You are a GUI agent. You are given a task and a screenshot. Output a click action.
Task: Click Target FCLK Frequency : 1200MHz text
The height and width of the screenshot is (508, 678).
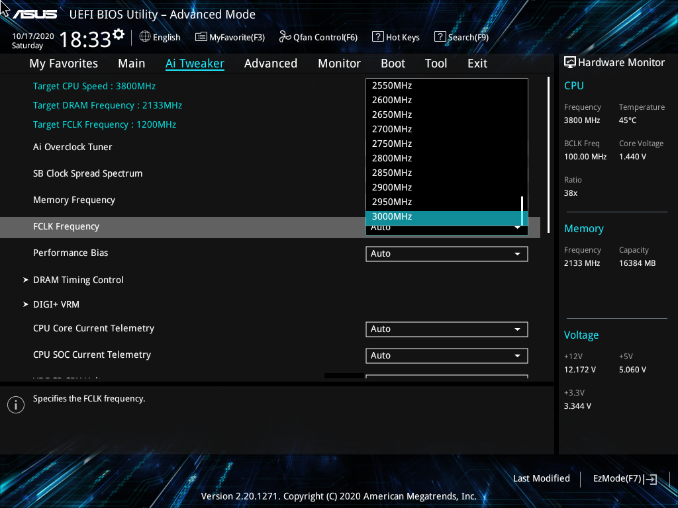tap(105, 124)
